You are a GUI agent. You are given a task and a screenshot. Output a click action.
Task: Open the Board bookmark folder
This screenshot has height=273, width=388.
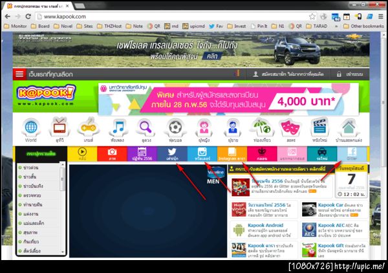tap(40, 26)
